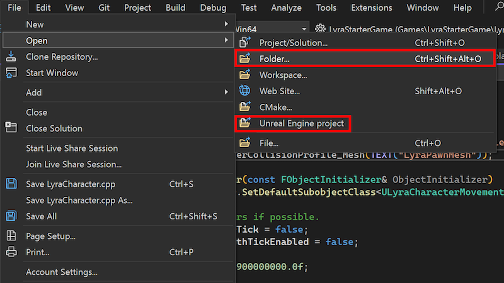Select Start Live Share Session

coord(118,148)
